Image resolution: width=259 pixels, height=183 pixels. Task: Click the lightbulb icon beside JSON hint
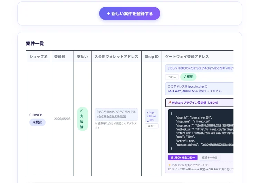(x=169, y=165)
